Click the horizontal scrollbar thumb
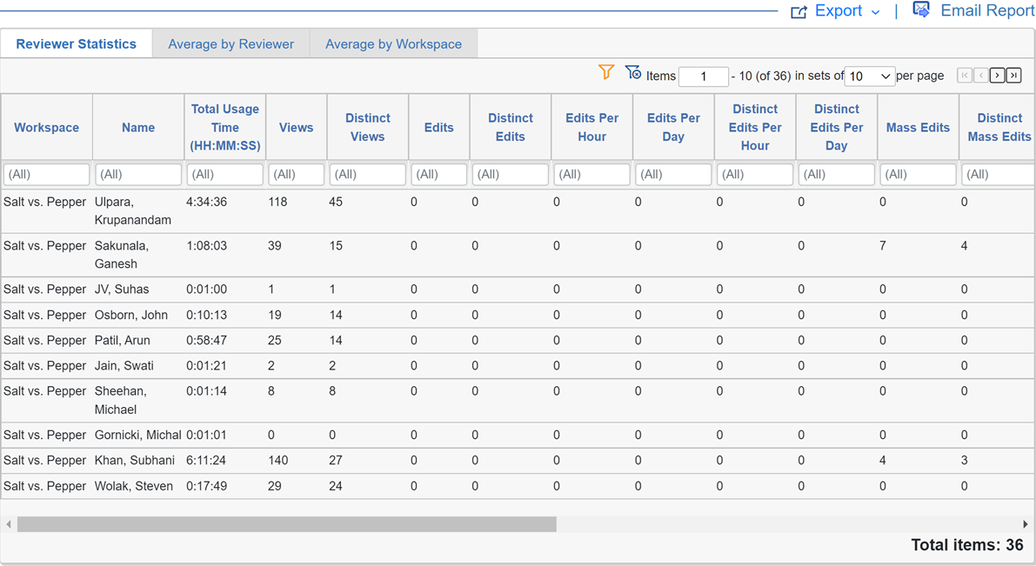 click(287, 524)
